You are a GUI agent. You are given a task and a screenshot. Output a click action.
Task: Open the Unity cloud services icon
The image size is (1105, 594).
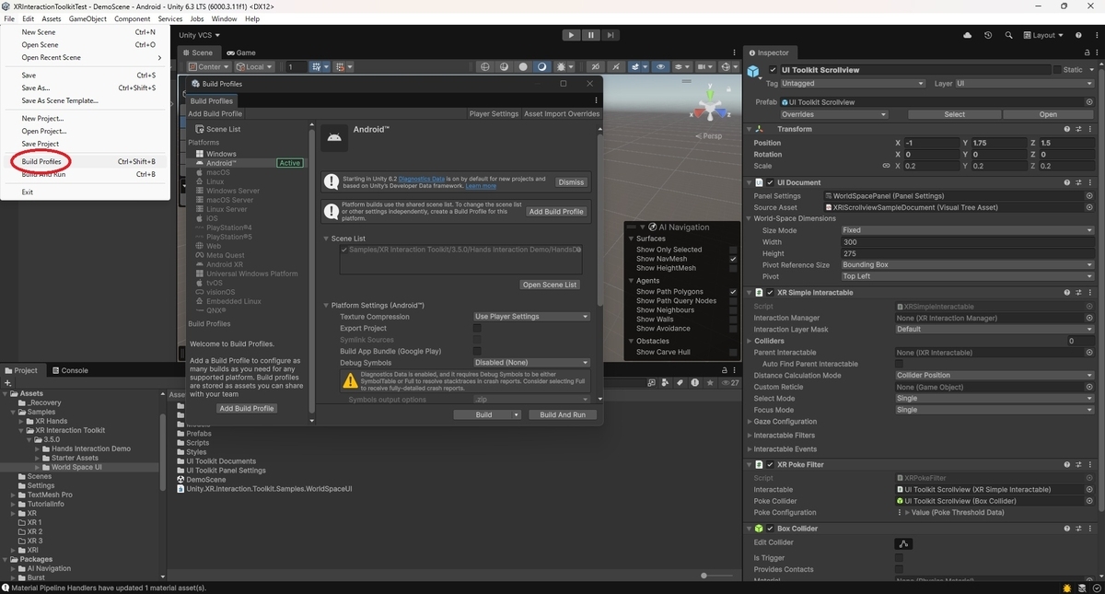(x=968, y=35)
